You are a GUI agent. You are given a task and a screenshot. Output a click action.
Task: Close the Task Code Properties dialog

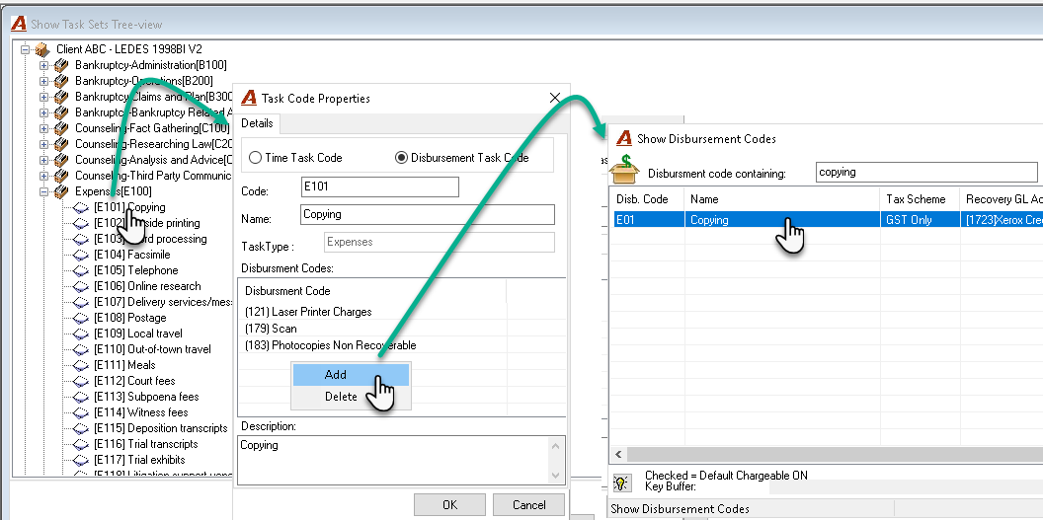555,99
